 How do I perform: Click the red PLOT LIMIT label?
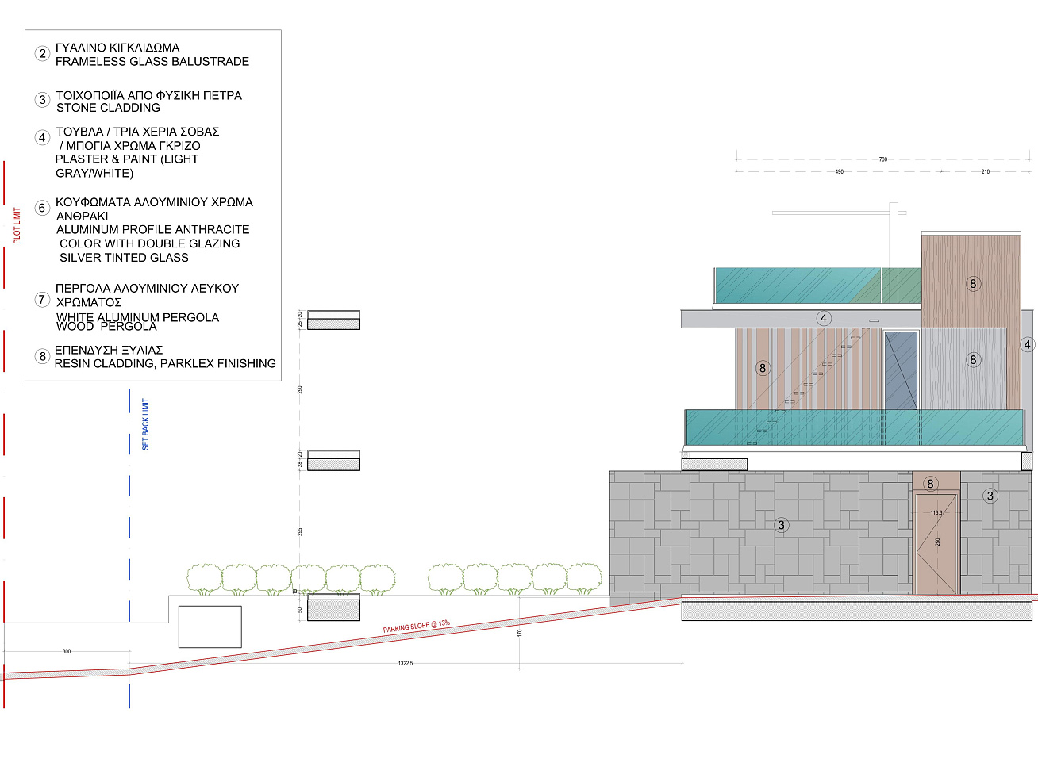(17, 226)
